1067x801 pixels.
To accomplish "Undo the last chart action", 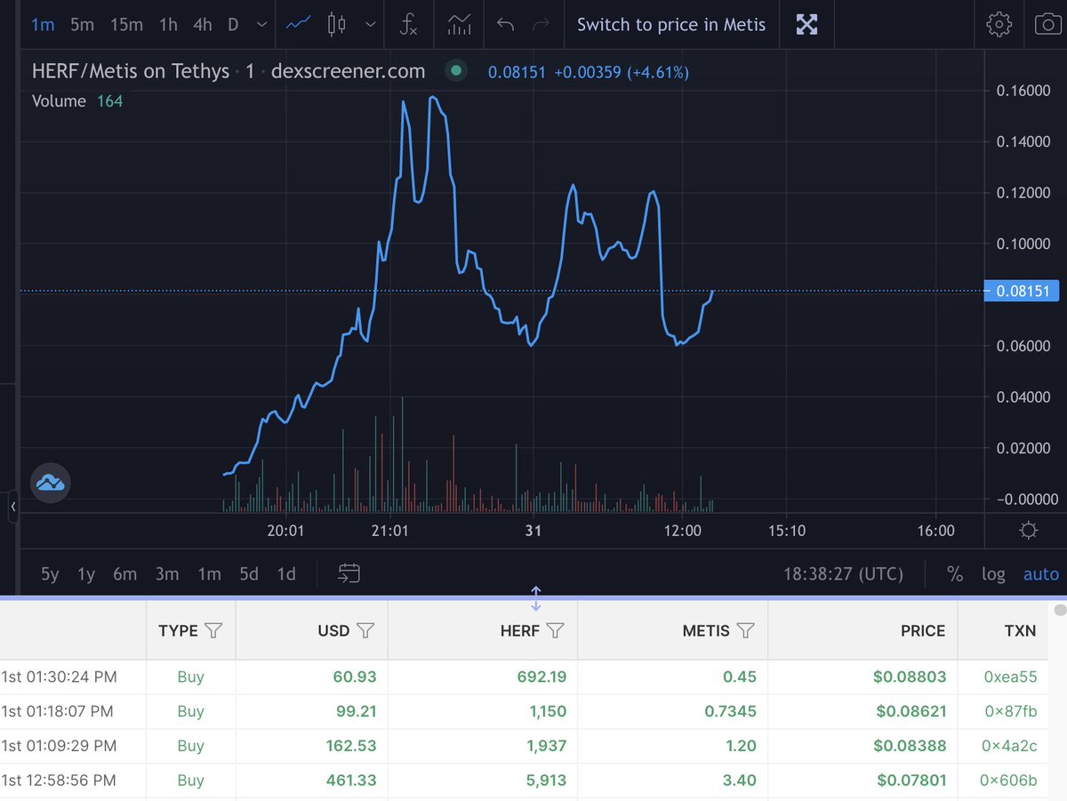I will pos(506,24).
